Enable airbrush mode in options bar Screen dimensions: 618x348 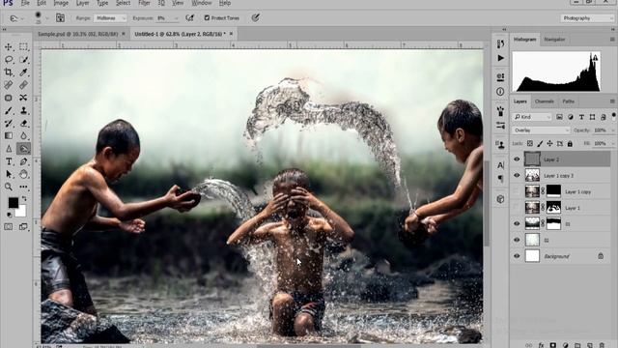pyautogui.click(x=189, y=18)
